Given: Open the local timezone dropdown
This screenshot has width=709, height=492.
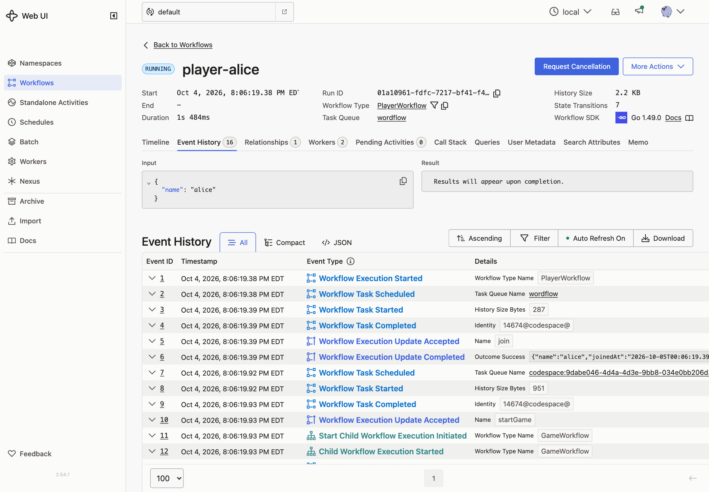Looking at the screenshot, I should point(570,12).
